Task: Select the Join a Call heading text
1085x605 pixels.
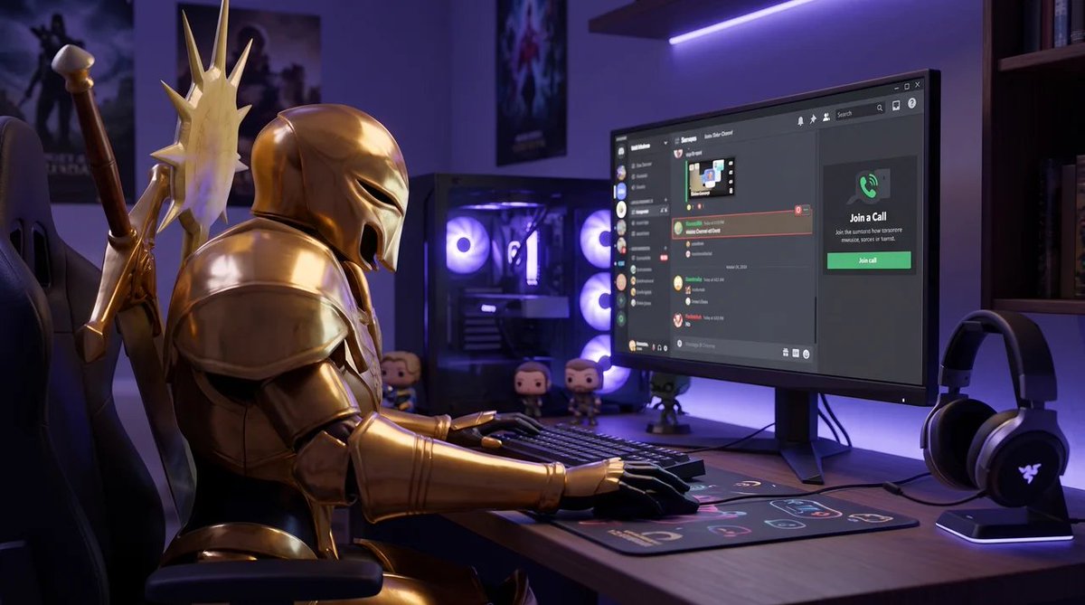Action: pyautogui.click(x=868, y=217)
